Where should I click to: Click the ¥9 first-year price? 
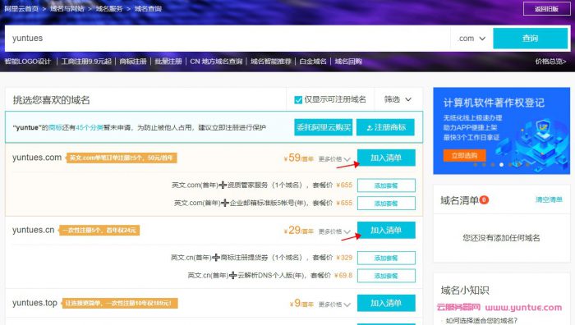pyautogui.click(x=301, y=304)
